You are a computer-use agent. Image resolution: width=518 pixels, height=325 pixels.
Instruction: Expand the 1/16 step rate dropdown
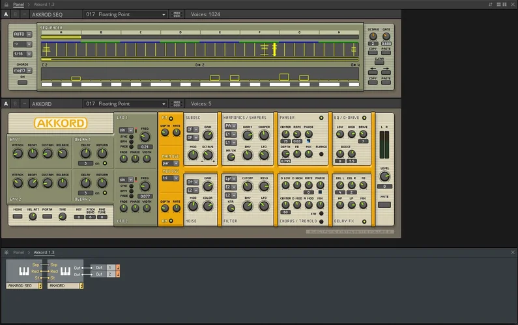(22, 54)
